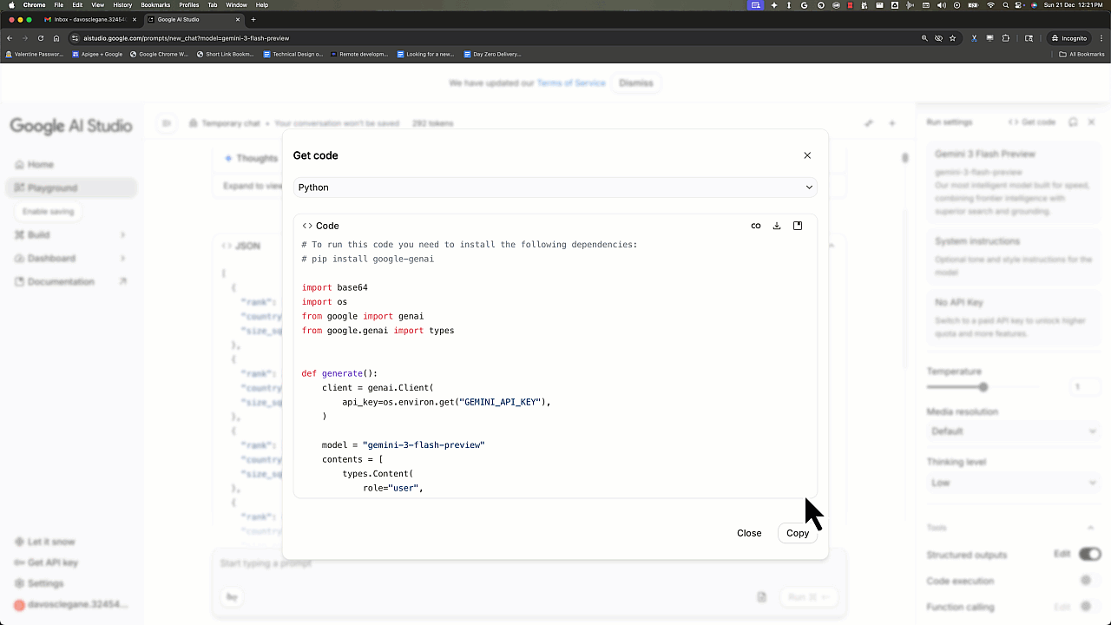Screen dimensions: 1111x625
Task: Edit the Structured outputs schema
Action: coord(1062,554)
